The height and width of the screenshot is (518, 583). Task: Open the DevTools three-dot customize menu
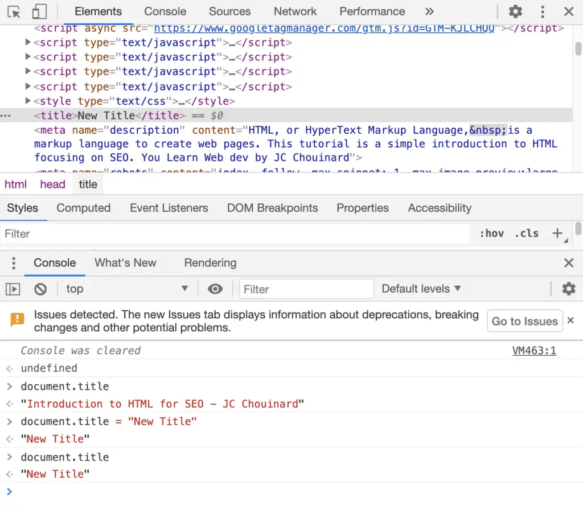pyautogui.click(x=543, y=11)
